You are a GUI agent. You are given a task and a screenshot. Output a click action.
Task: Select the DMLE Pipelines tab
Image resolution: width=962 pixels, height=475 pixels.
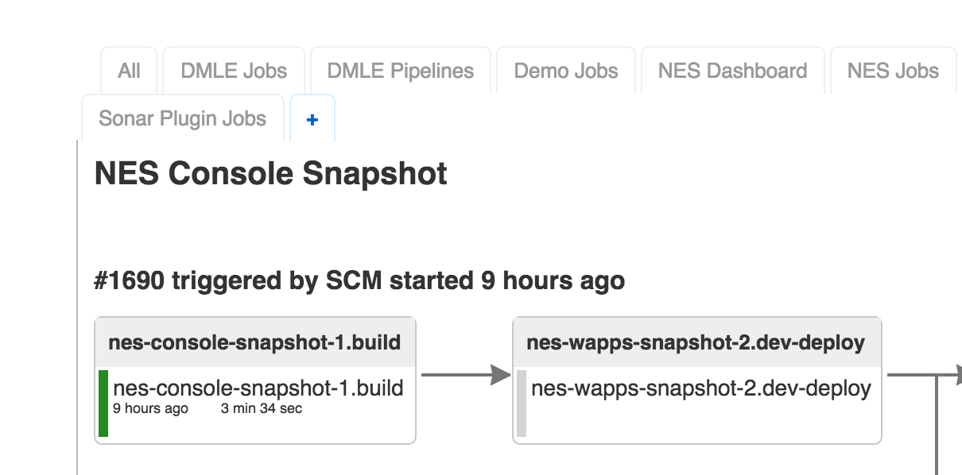point(401,71)
